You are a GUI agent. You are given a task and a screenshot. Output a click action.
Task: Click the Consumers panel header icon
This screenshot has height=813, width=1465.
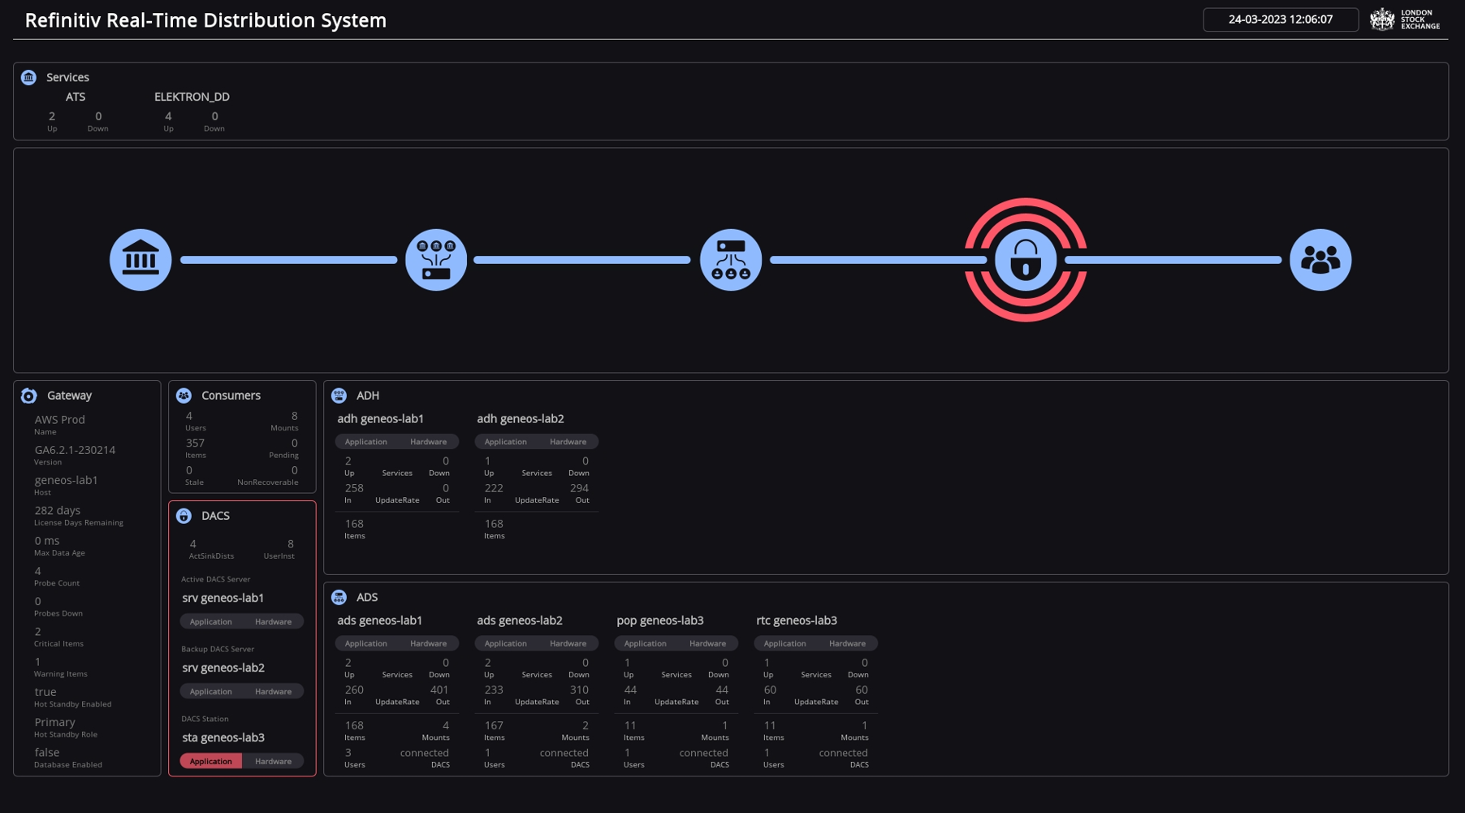pyautogui.click(x=184, y=396)
